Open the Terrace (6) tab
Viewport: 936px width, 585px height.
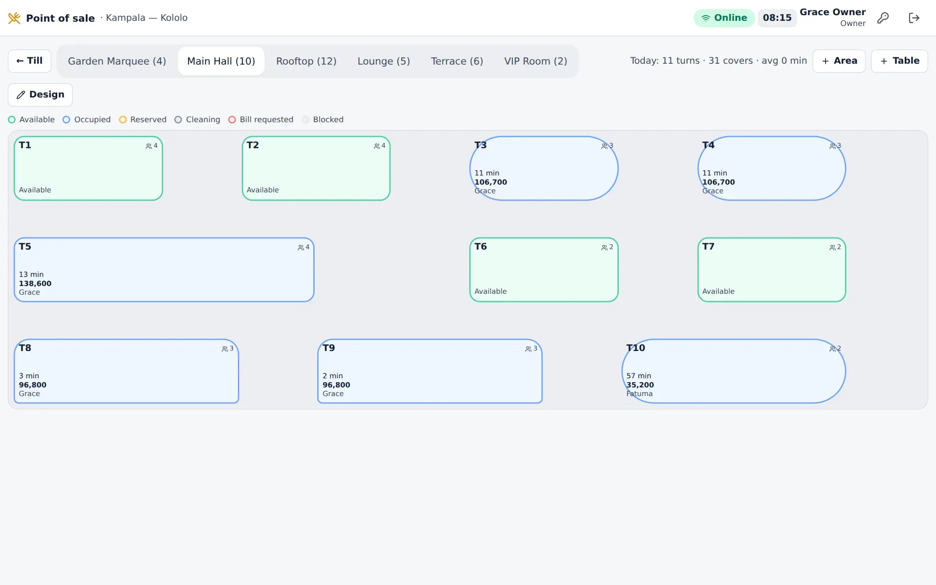tap(457, 61)
